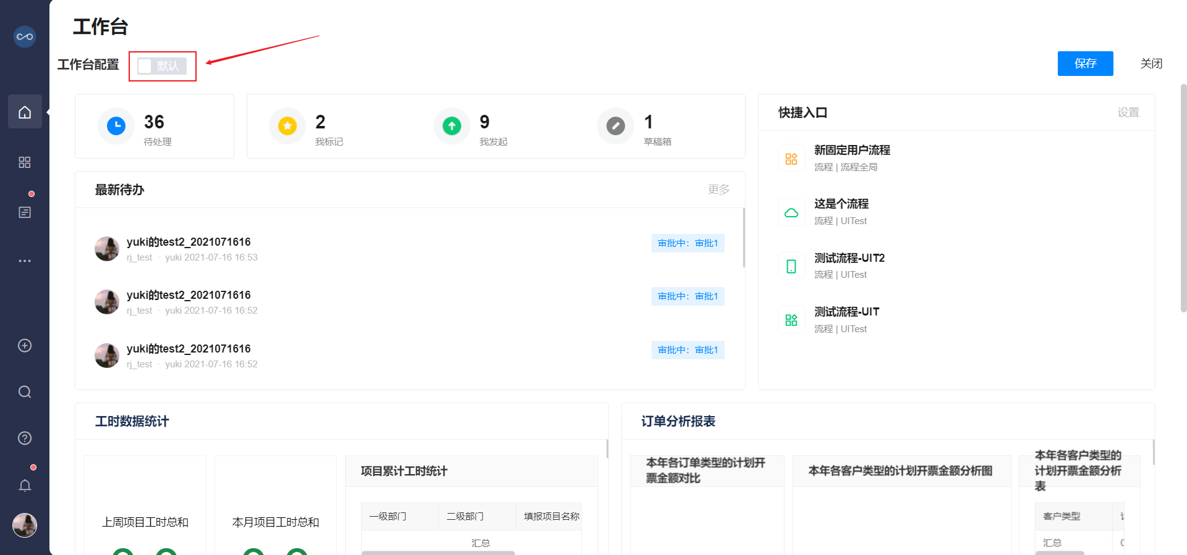Click the 本年各客户类型的计划开票金额分析图 title
Viewport: 1187px width, 555px height.
pos(900,471)
